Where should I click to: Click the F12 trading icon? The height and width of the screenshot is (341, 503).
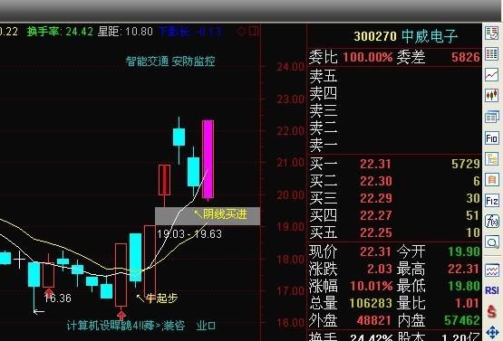[492, 201]
